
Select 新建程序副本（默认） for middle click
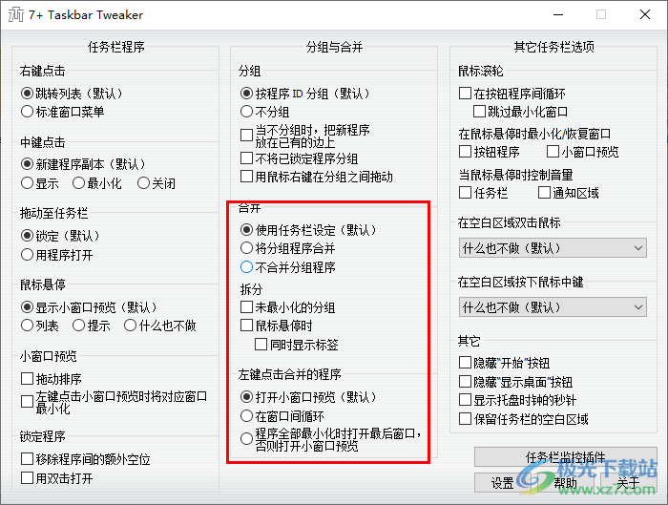(x=27, y=163)
